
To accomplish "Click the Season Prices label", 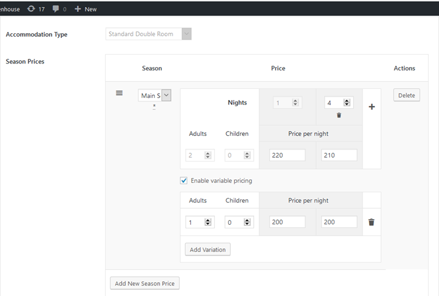I will [x=25, y=62].
